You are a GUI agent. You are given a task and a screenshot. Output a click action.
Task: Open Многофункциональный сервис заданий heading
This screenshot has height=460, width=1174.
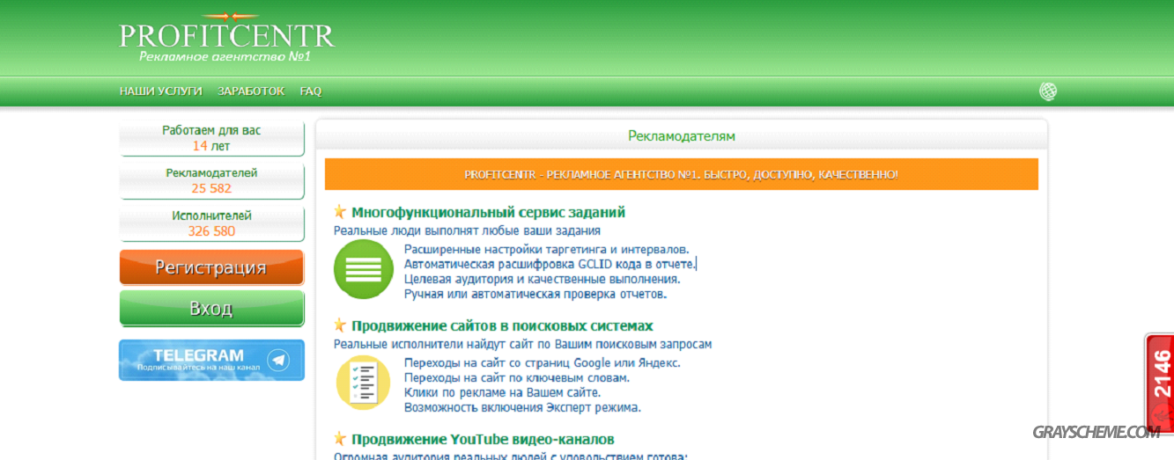(488, 212)
